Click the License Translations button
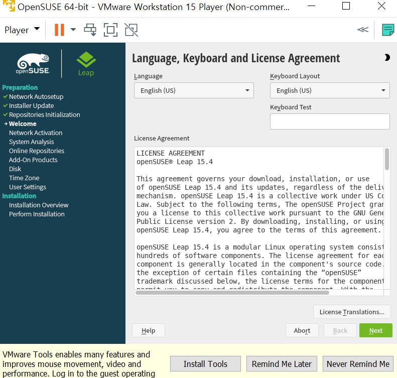 point(352,312)
